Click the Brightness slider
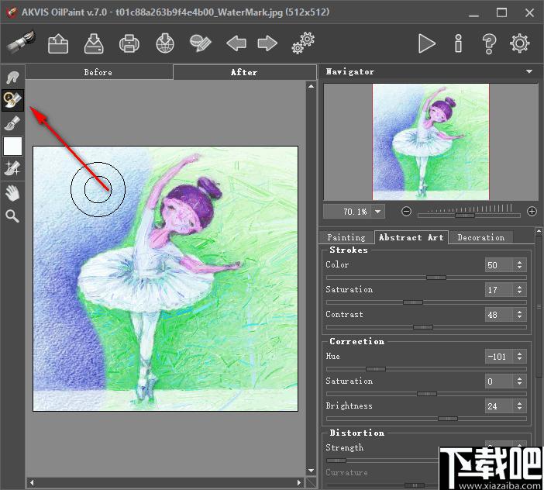544x490 pixels. pos(426,419)
